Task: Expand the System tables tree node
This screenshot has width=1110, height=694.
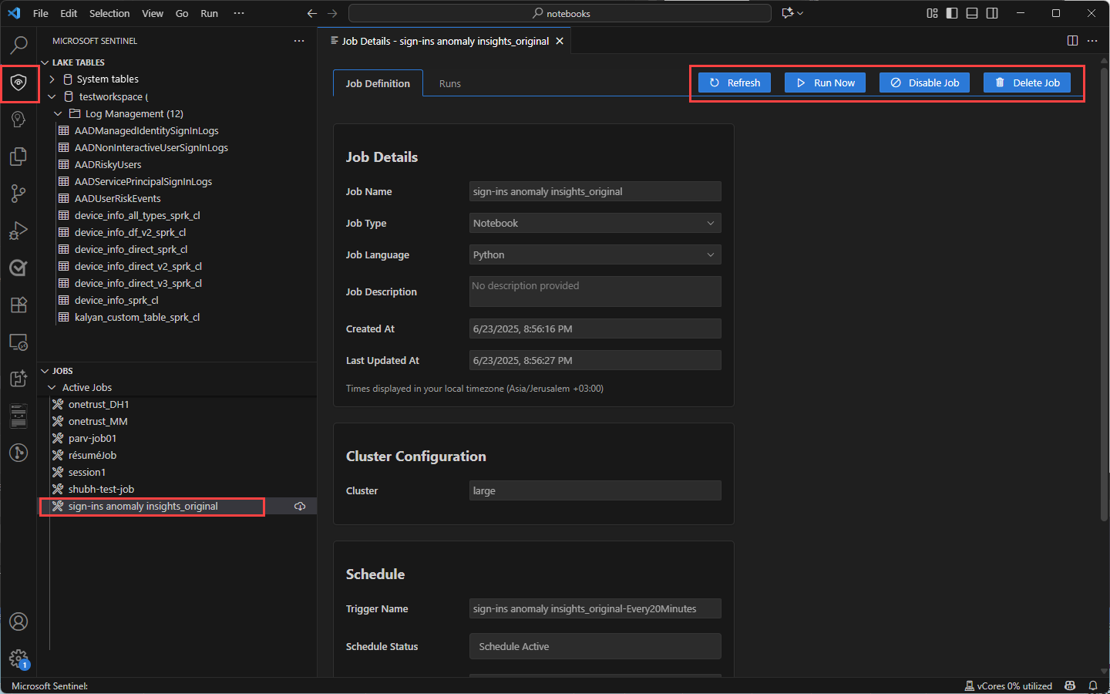Action: [x=52, y=79]
